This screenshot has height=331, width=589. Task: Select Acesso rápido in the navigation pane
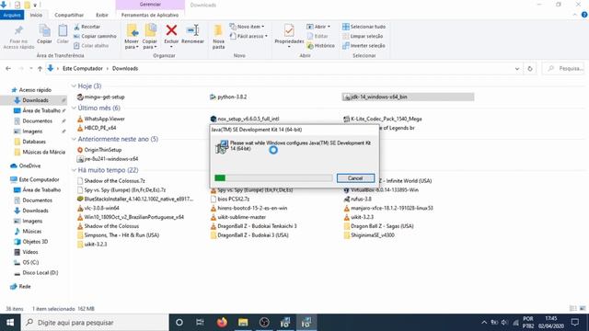click(x=35, y=90)
